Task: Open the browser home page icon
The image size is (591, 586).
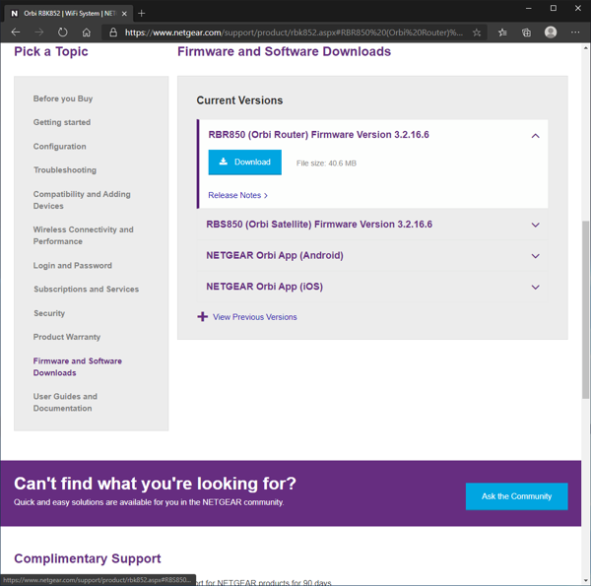Action: point(87,33)
